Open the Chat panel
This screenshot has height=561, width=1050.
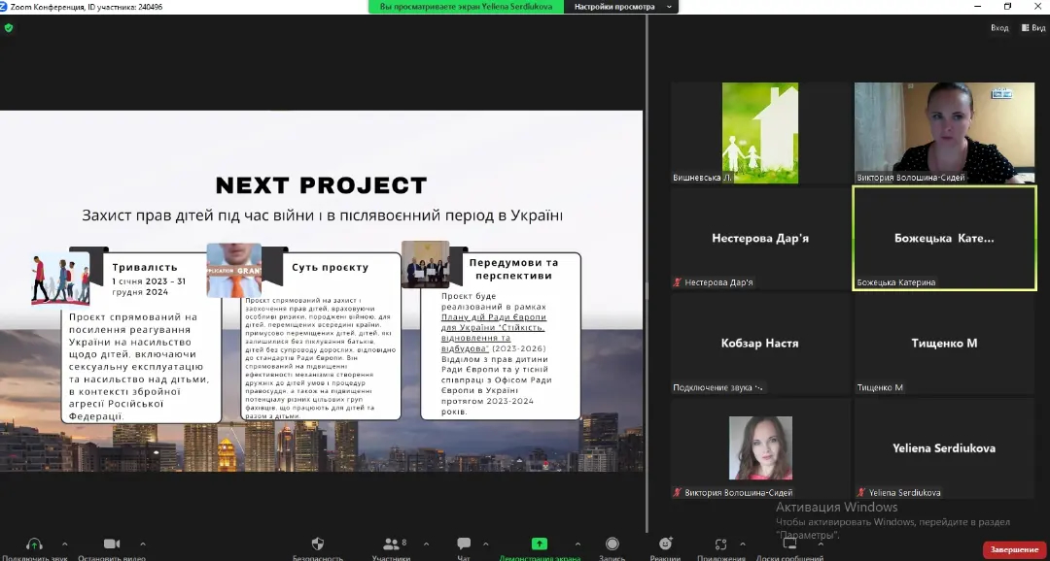pos(464,544)
